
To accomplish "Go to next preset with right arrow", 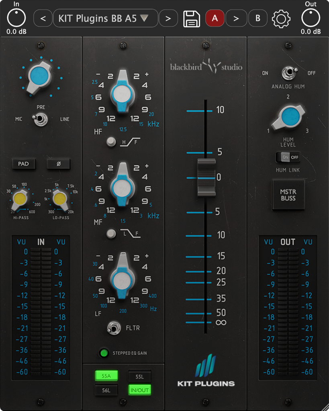I will (168, 18).
